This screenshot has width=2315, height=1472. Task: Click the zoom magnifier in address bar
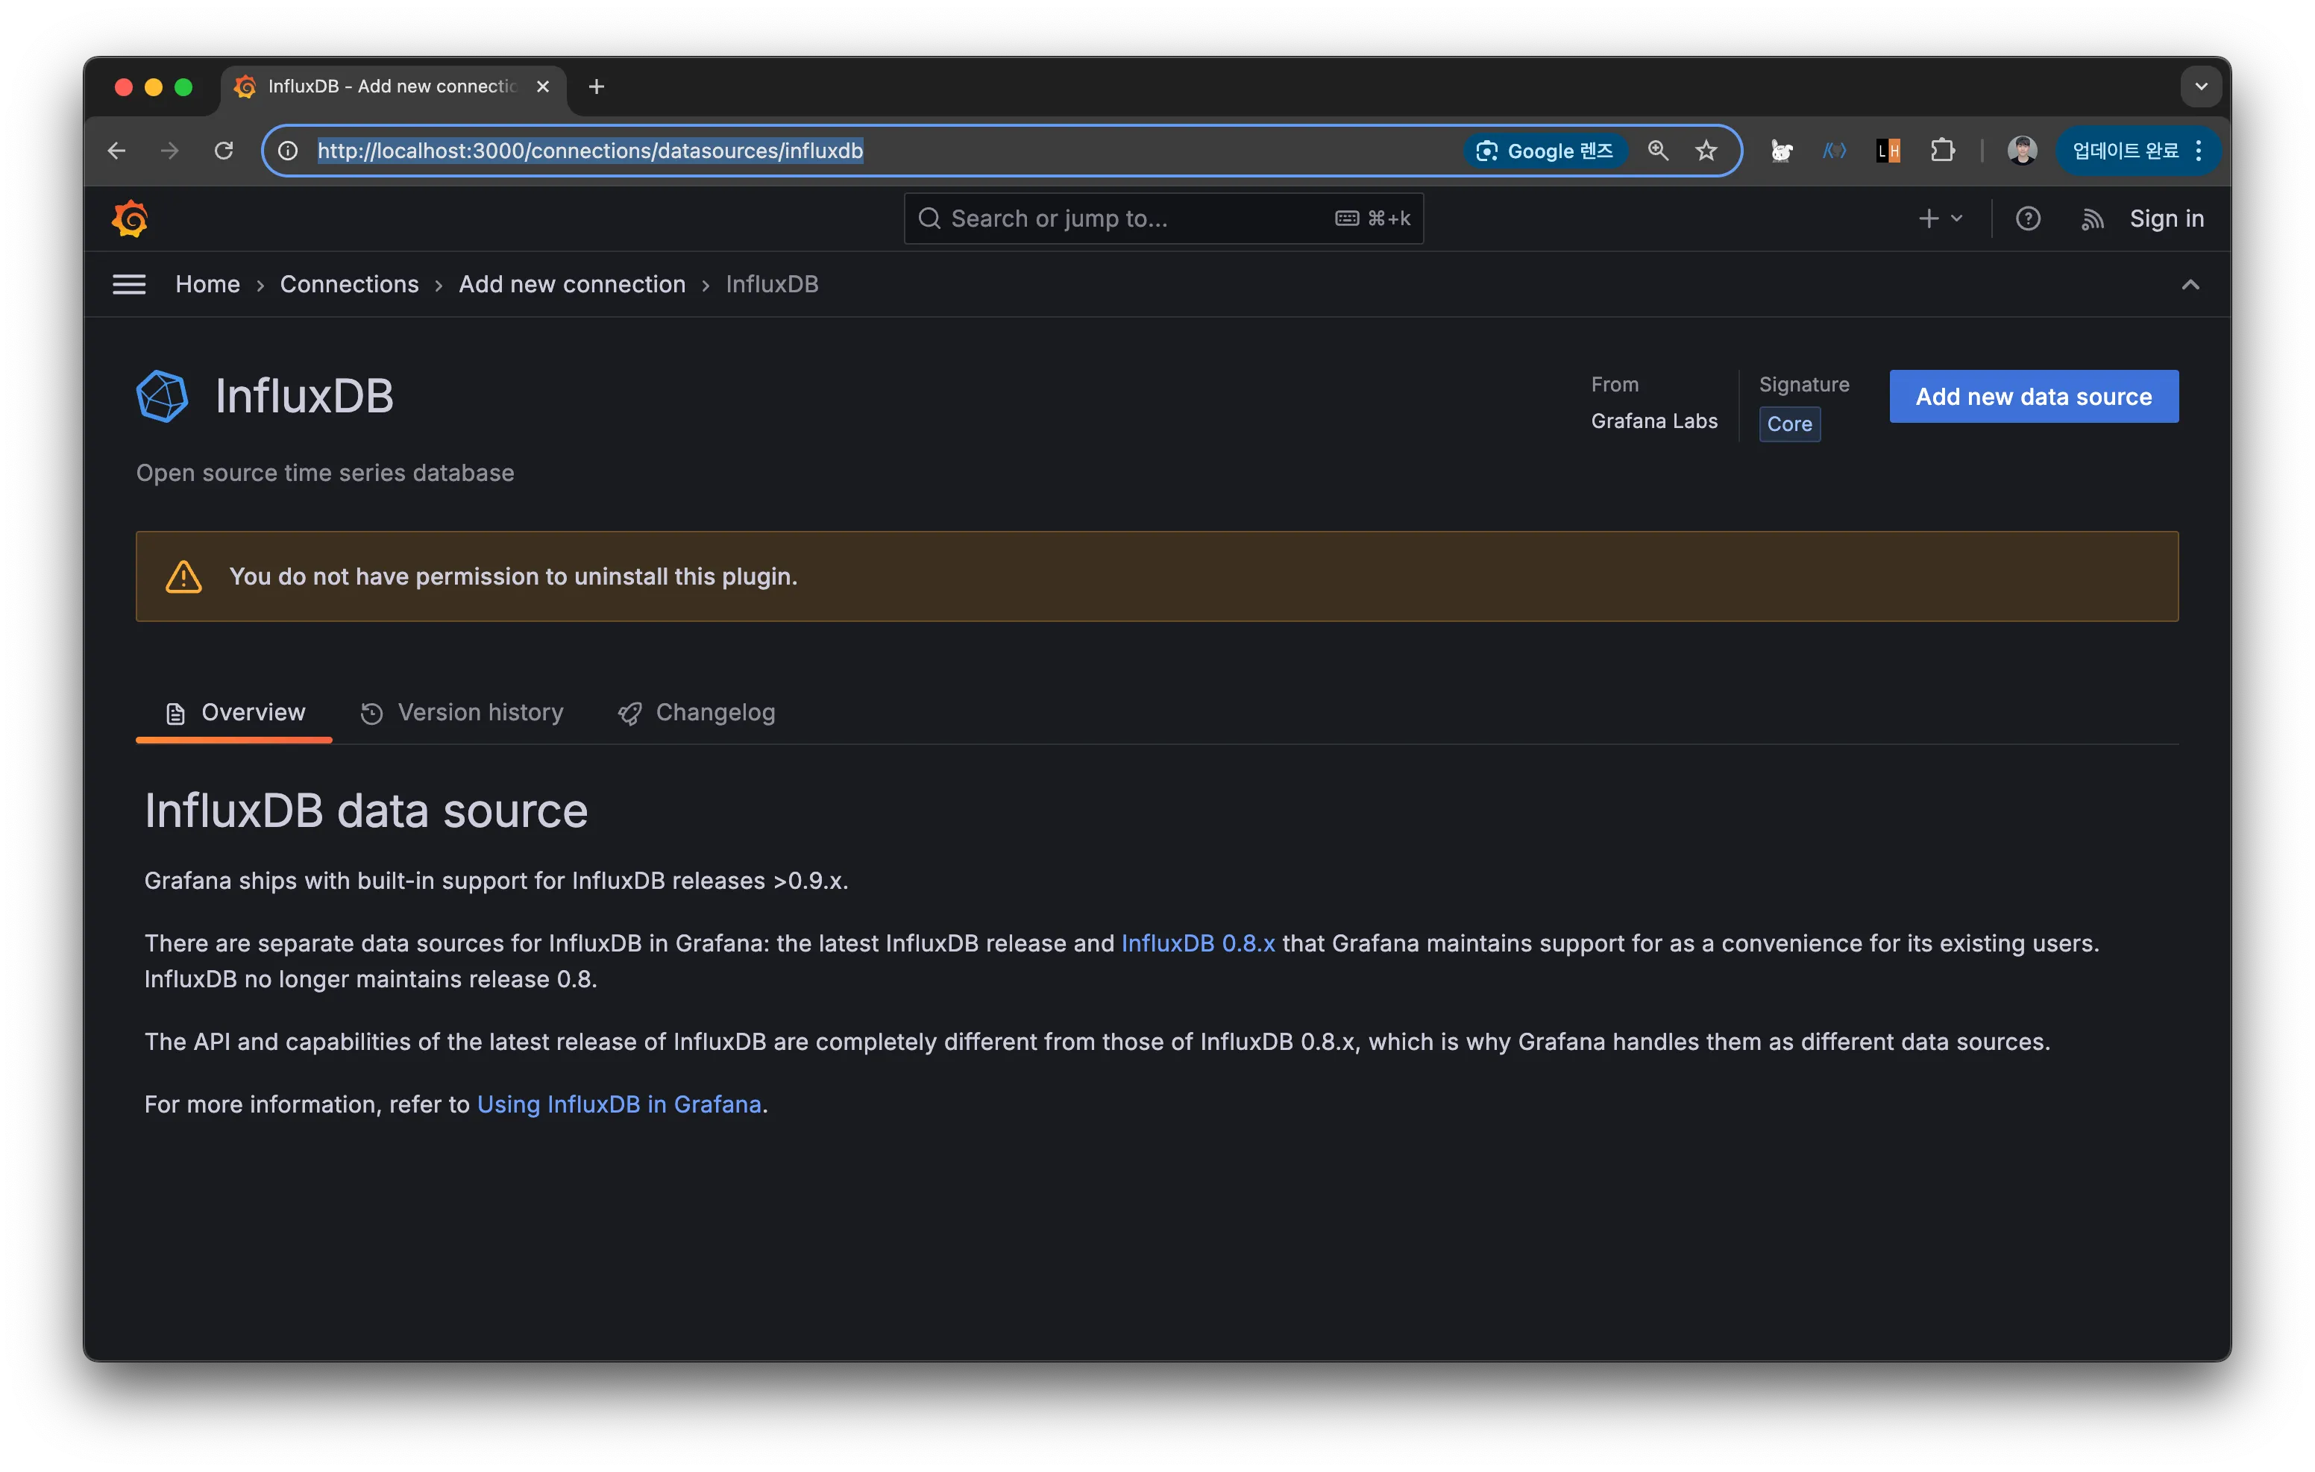click(1657, 151)
